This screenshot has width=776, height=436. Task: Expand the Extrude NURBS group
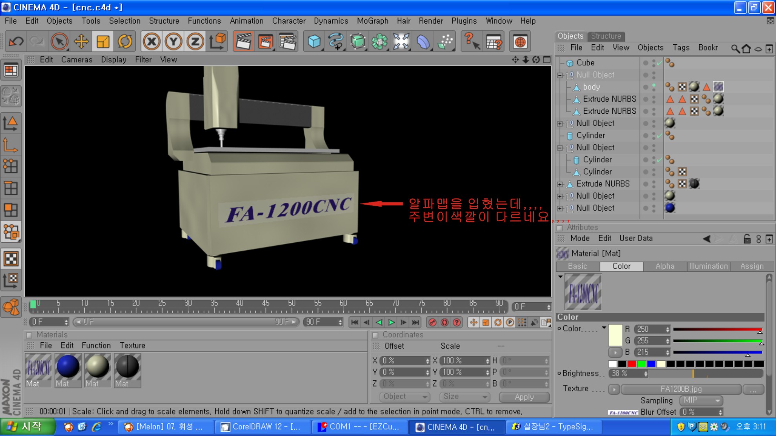pyautogui.click(x=560, y=184)
